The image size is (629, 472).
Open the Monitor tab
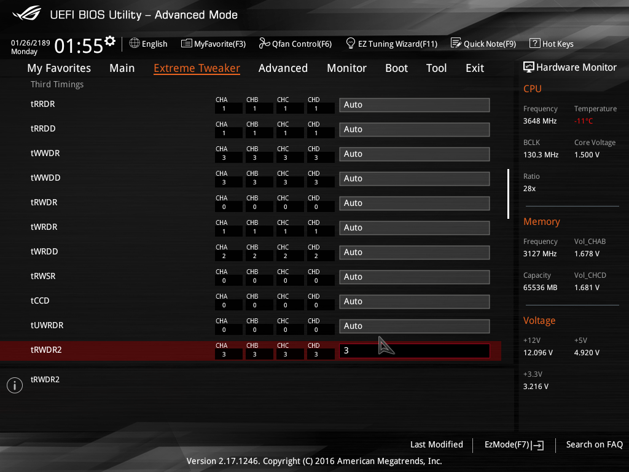pos(346,68)
